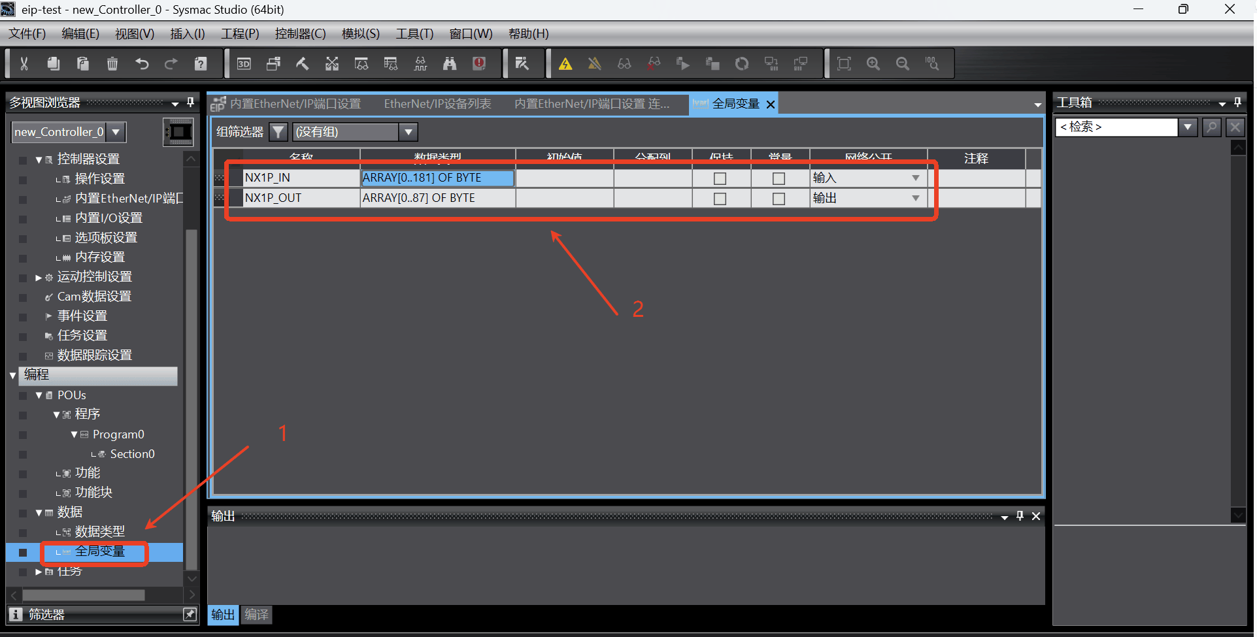Screen dimensions: 1257x637
Task: Click the yellow warning triangle icon
Action: pyautogui.click(x=565, y=63)
